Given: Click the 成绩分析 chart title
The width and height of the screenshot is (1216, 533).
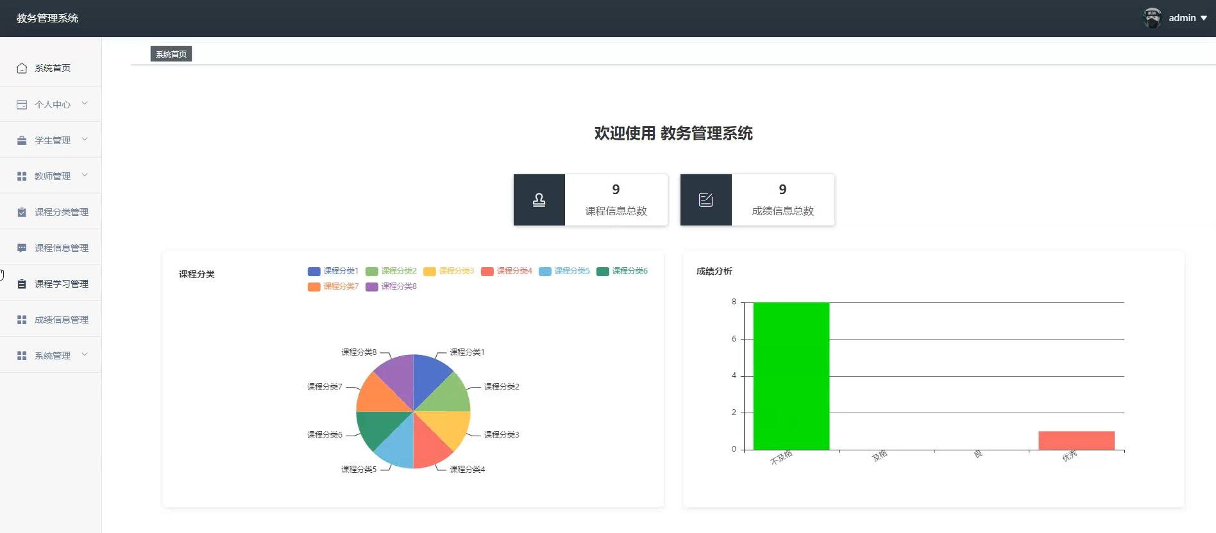Looking at the screenshot, I should point(714,271).
